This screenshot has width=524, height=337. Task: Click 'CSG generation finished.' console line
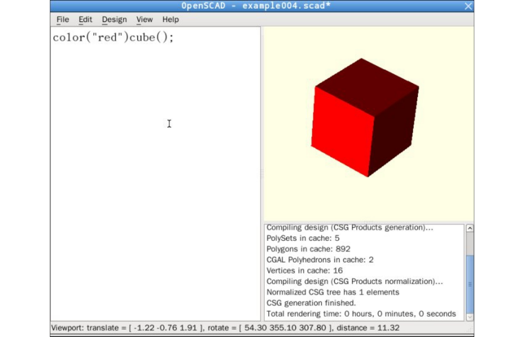pos(311,303)
